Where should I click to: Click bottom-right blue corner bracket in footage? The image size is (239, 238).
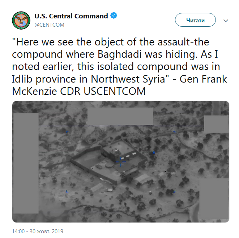pyautogui.click(x=174, y=191)
